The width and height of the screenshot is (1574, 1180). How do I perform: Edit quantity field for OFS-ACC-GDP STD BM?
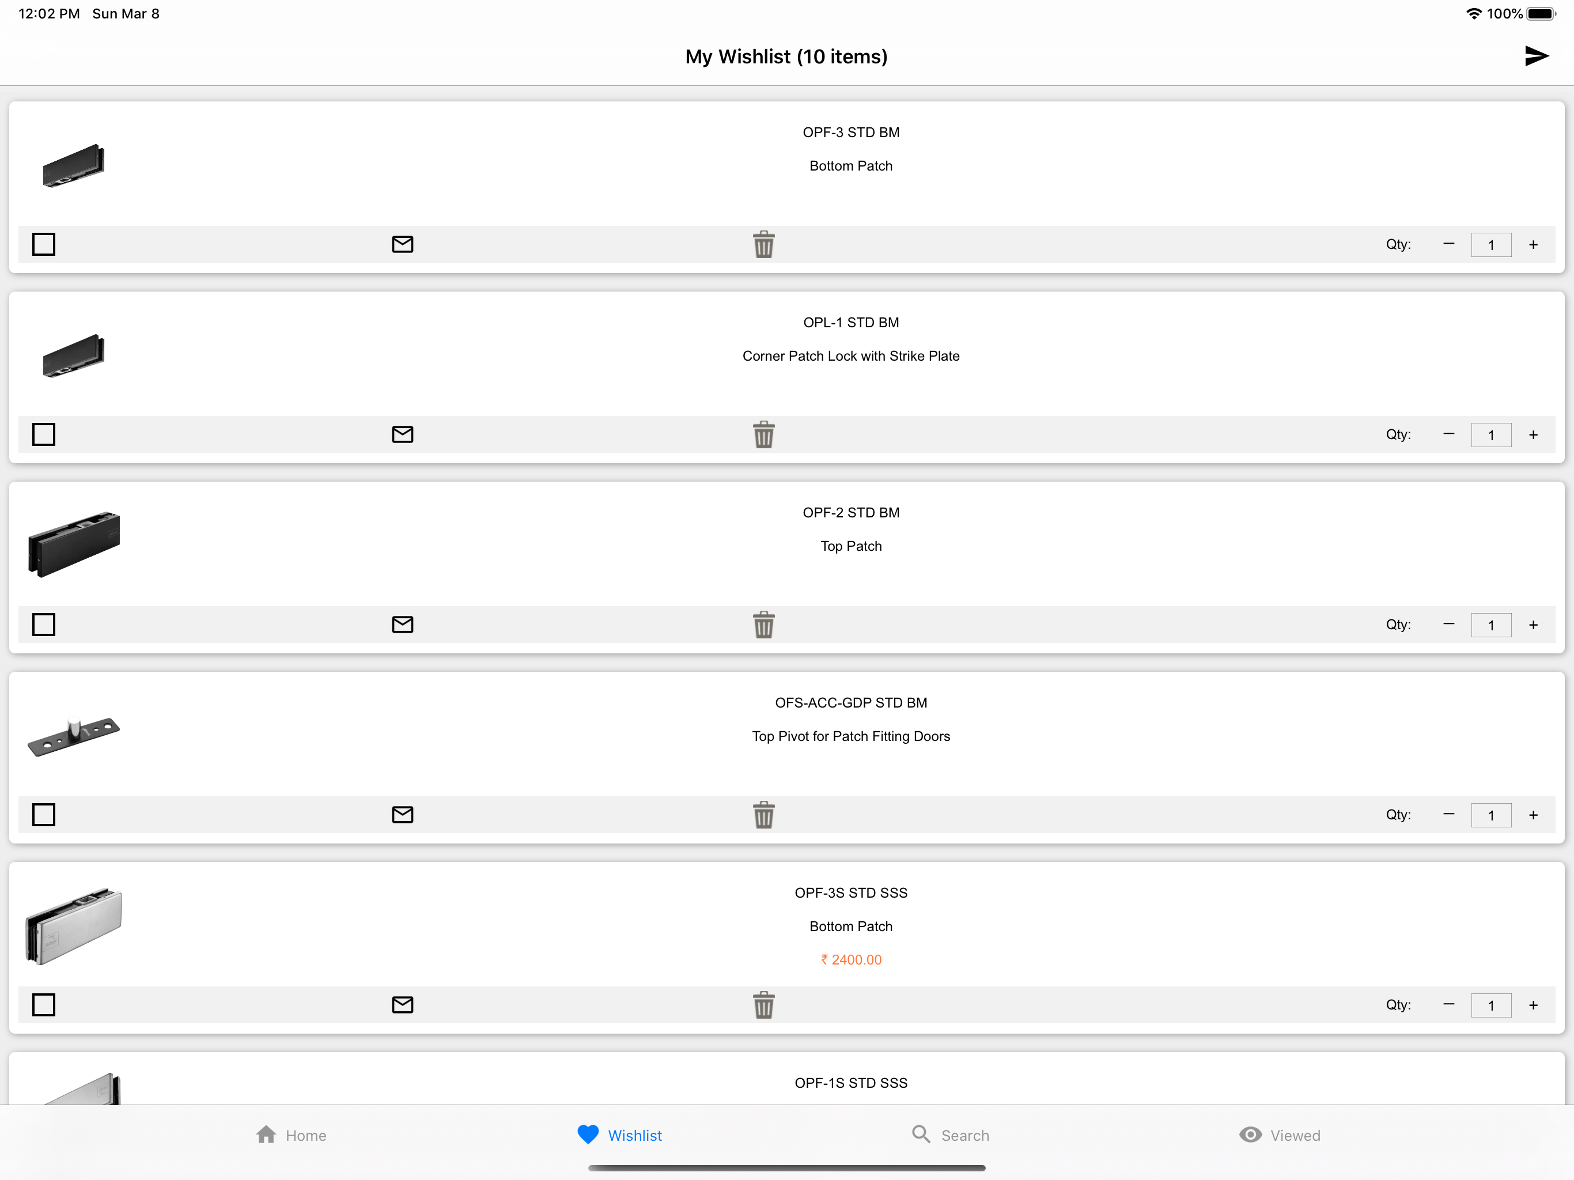click(x=1490, y=815)
